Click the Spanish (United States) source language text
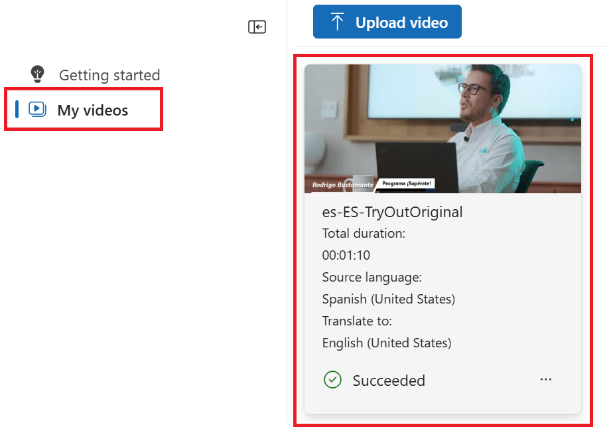This screenshot has width=607, height=435. click(388, 299)
